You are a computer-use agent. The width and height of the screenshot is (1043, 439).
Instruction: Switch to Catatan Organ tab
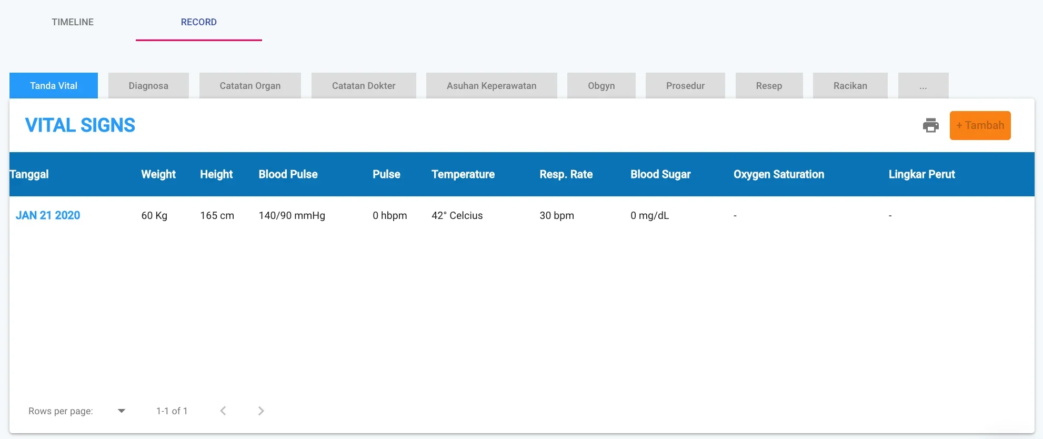250,85
